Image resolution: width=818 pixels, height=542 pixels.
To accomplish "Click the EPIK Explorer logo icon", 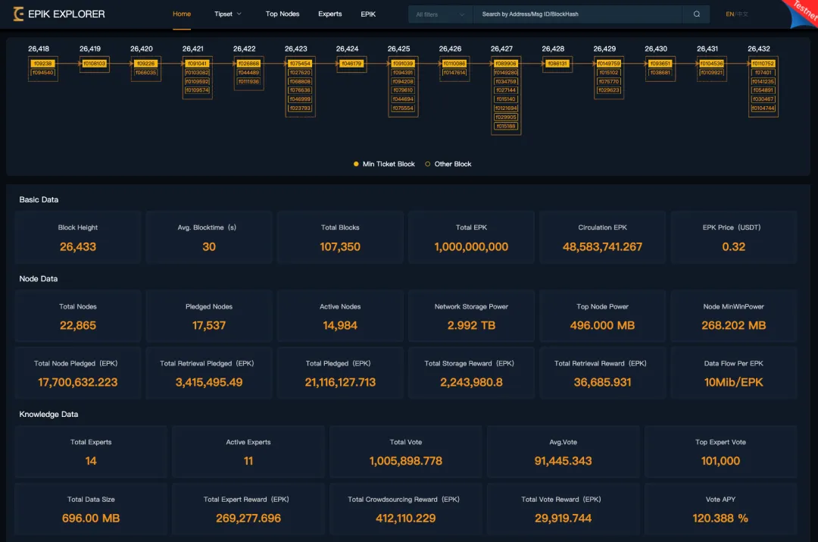I will (18, 14).
